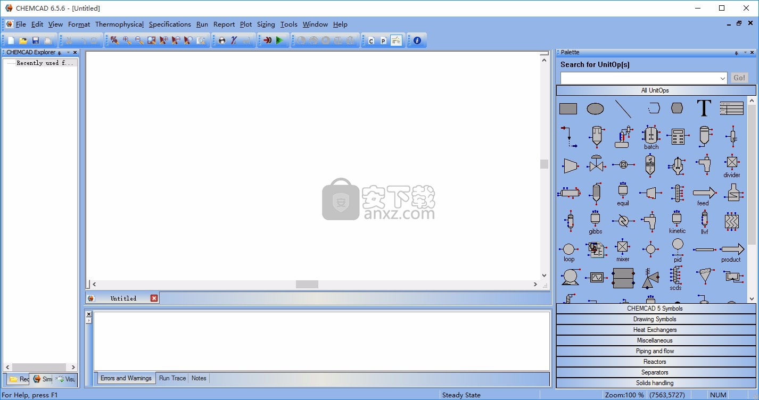Screen dimensions: 759x400
Task: Open the Tools menu
Action: click(288, 24)
